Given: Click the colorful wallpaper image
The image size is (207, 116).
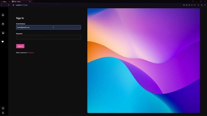Looking at the screenshot, I should 144,61.
